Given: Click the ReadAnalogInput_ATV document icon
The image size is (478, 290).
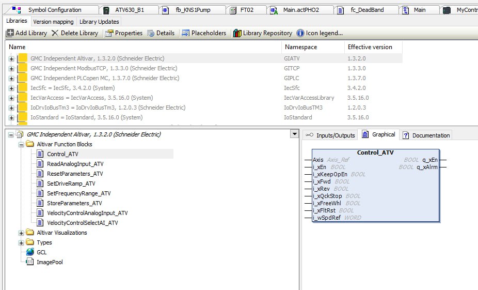Looking at the screenshot, I should 40,164.
